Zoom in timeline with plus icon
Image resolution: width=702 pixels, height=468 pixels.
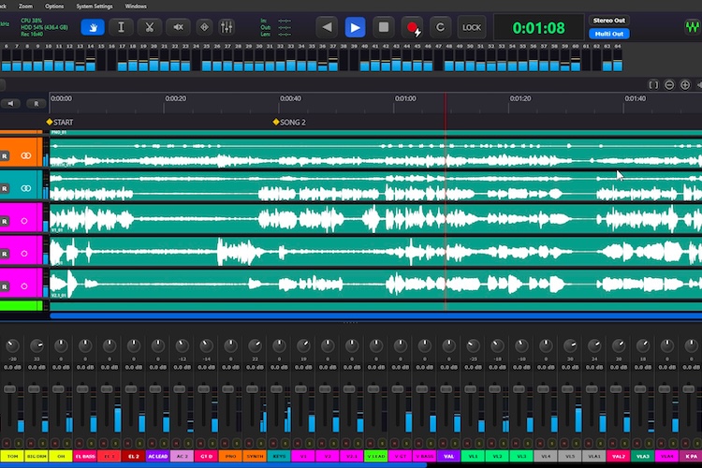tap(685, 84)
